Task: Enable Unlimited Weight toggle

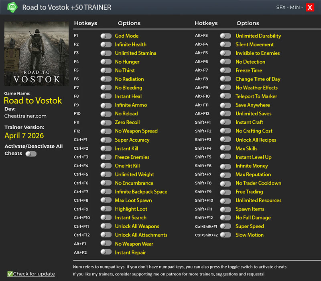Action: 106,175
